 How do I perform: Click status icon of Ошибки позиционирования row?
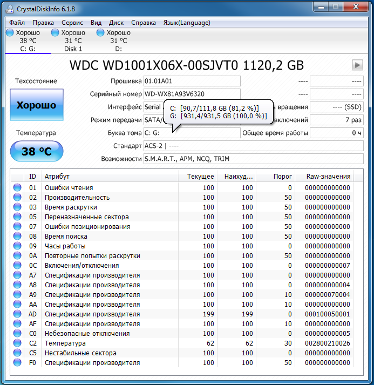click(x=17, y=226)
